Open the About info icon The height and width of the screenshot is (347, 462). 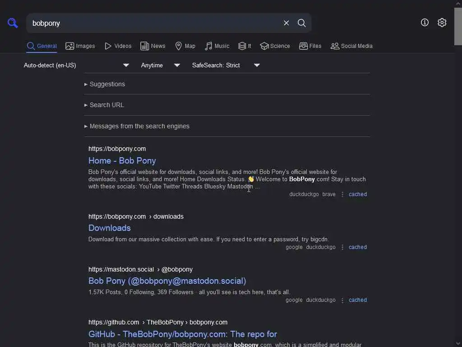coord(425,23)
